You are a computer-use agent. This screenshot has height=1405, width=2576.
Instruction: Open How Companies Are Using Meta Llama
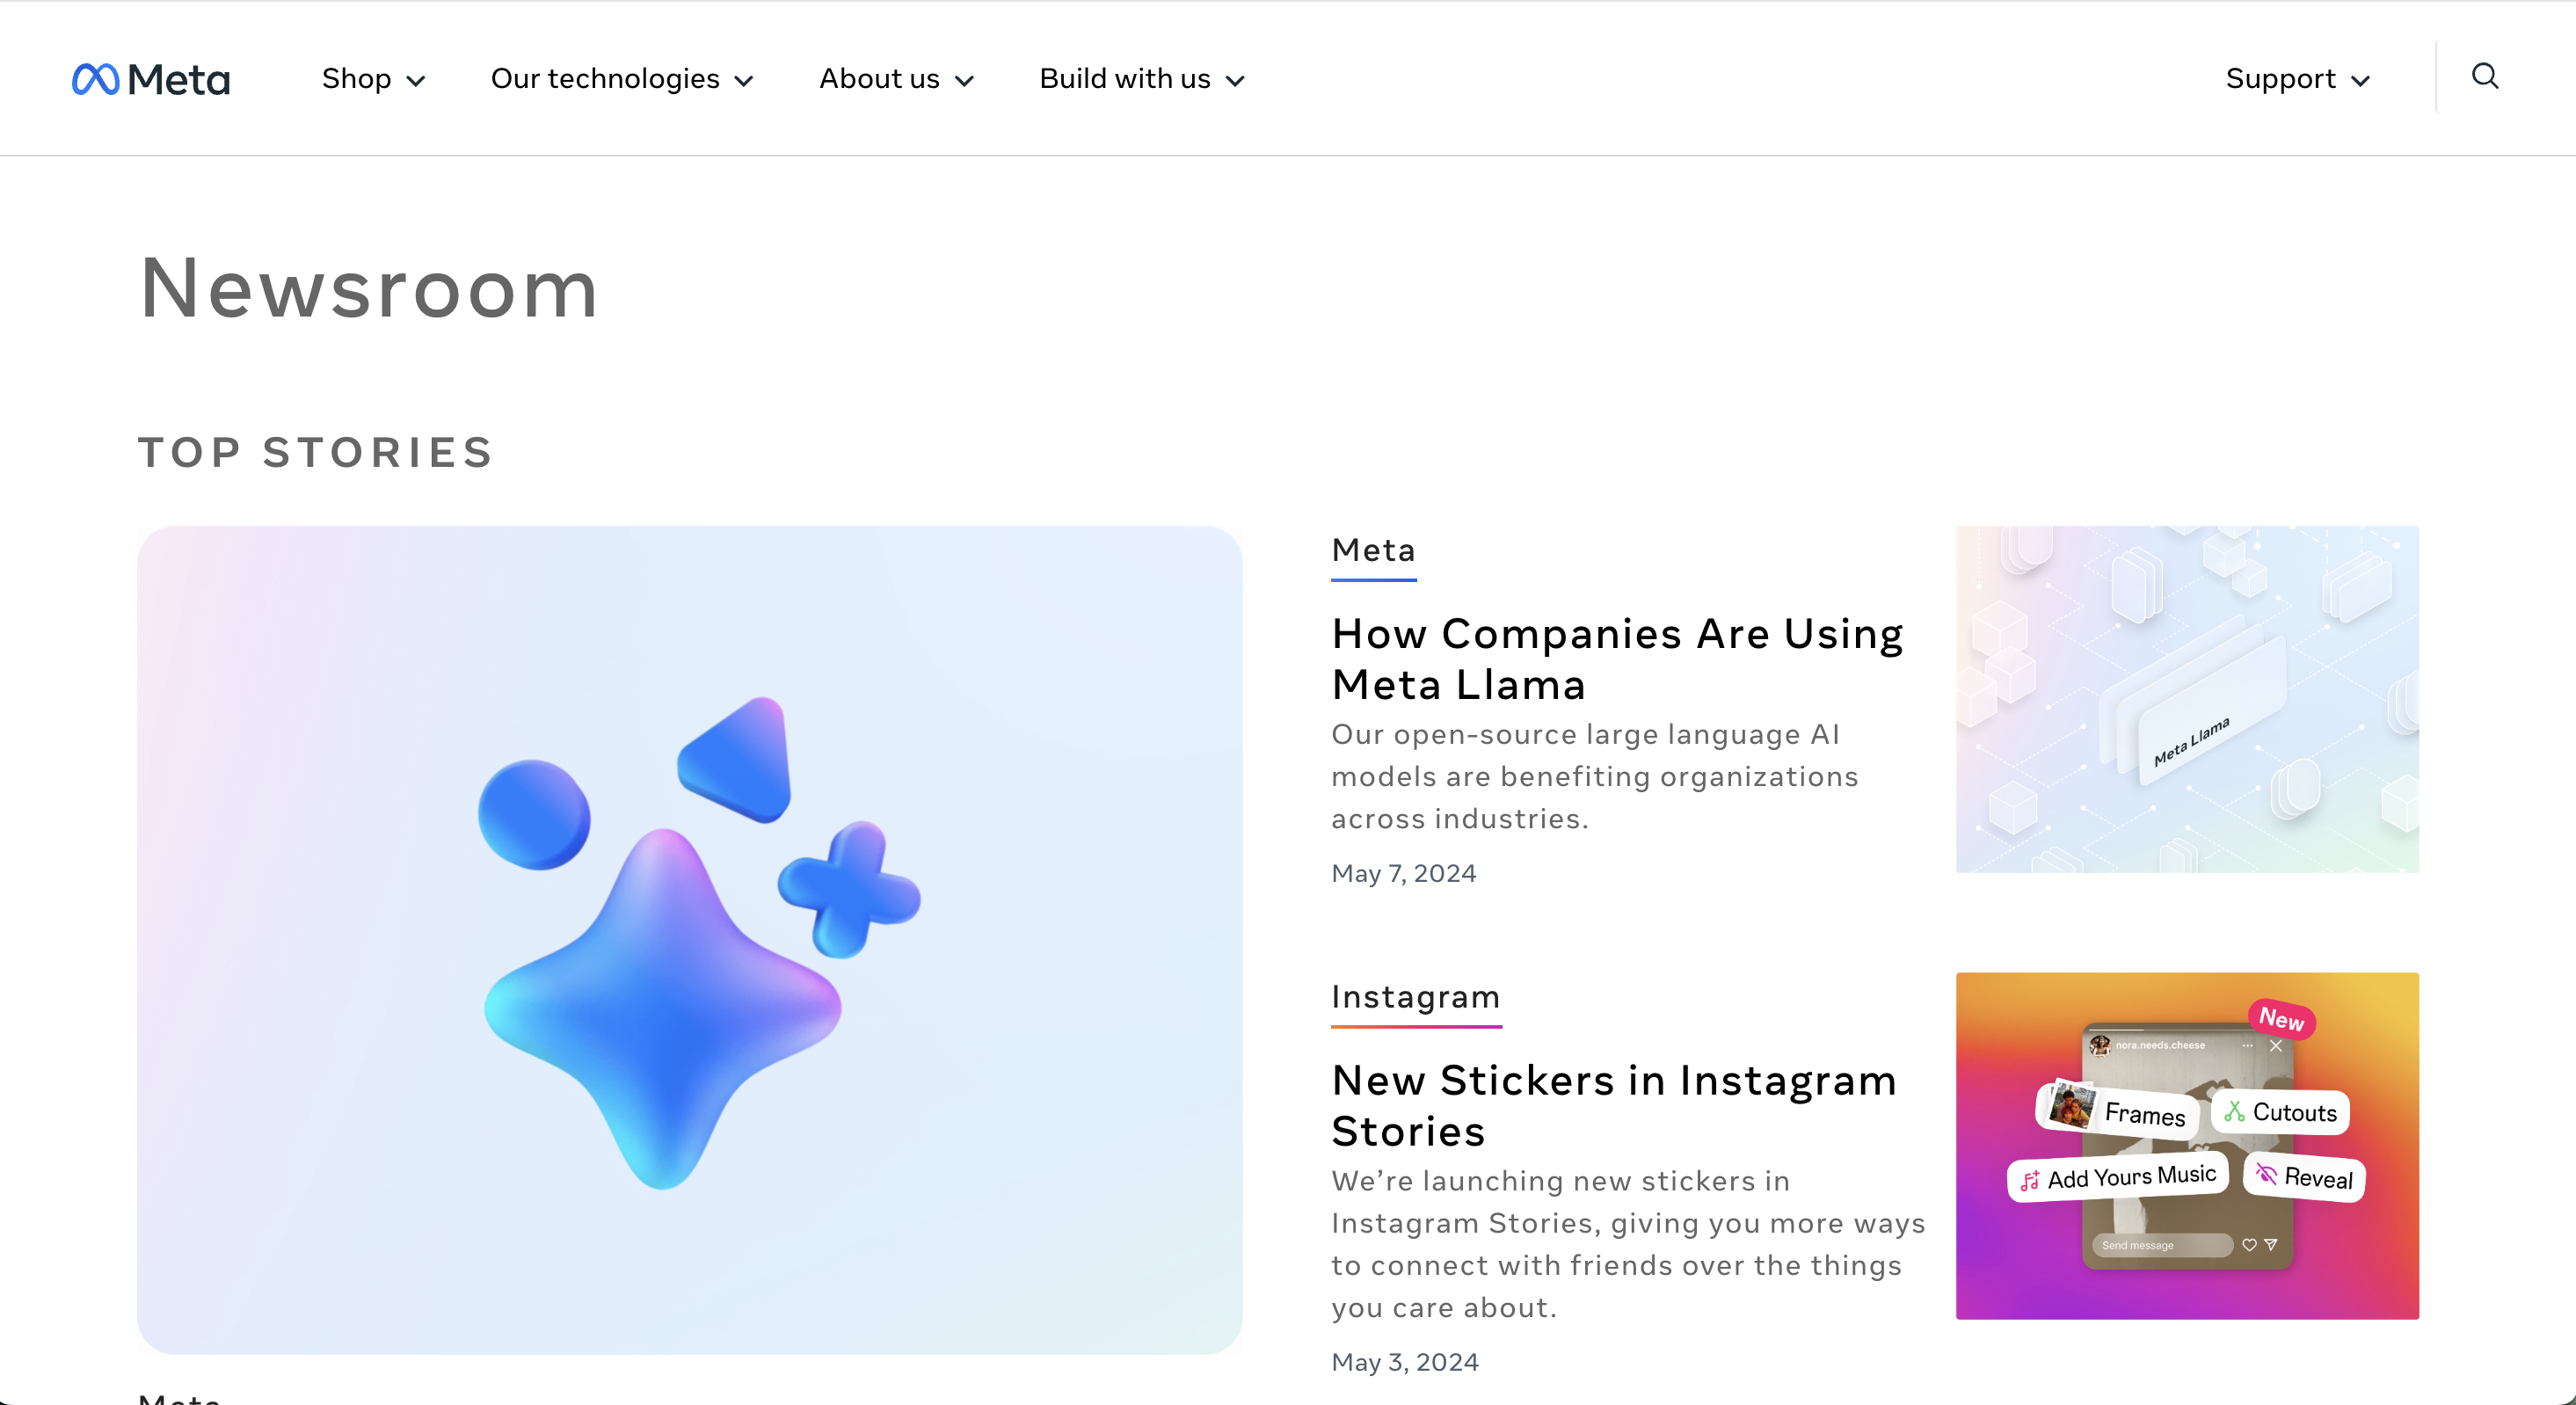pyautogui.click(x=1617, y=659)
